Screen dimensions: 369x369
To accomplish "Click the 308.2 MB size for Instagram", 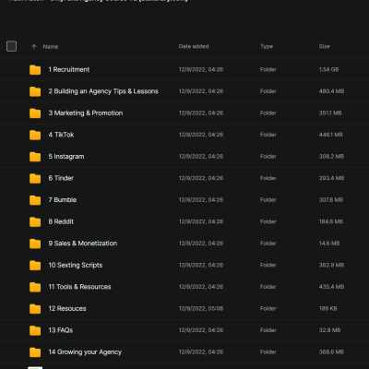I will 331,157.
